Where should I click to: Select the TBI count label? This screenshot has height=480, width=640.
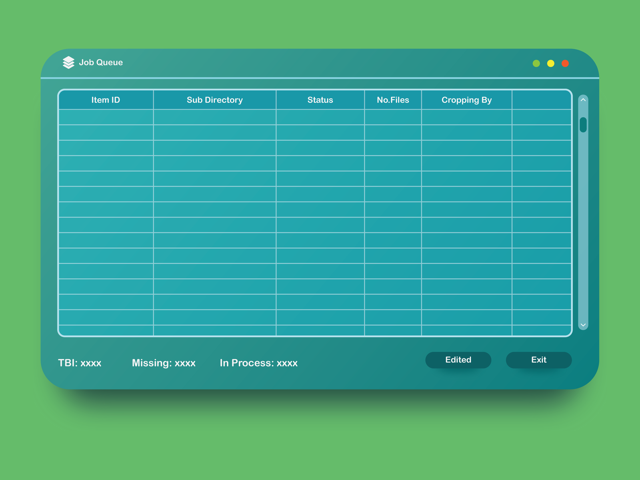coord(80,363)
